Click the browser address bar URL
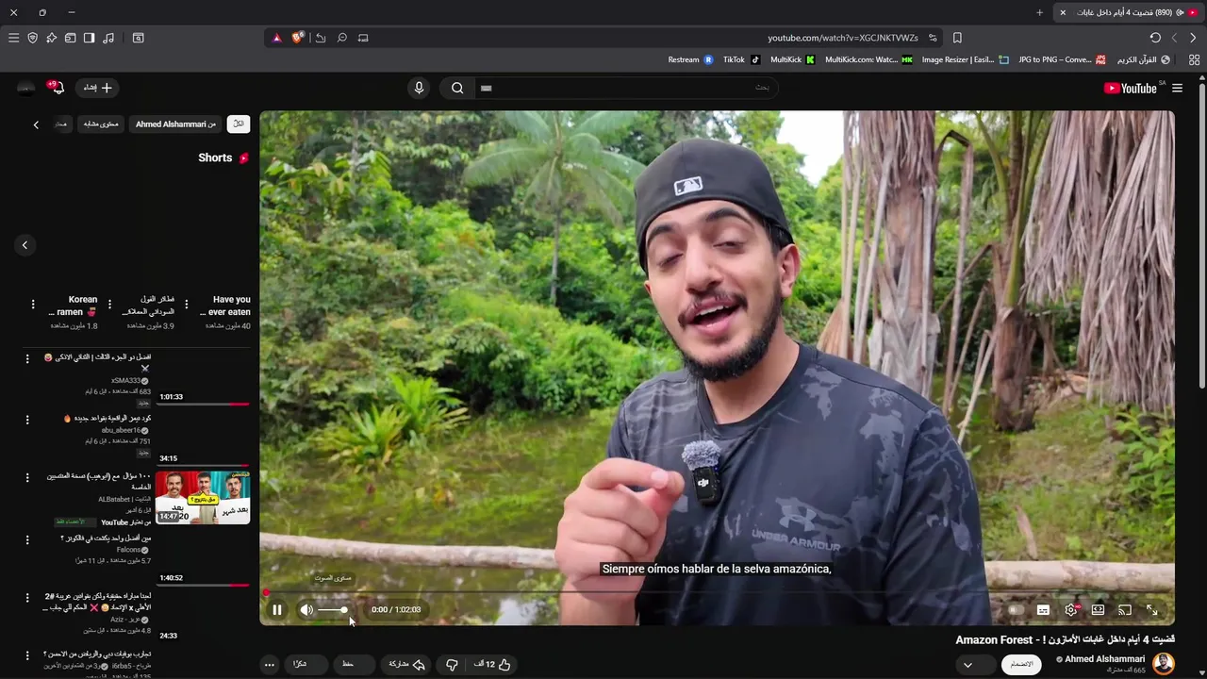The width and height of the screenshot is (1207, 679). click(x=843, y=38)
